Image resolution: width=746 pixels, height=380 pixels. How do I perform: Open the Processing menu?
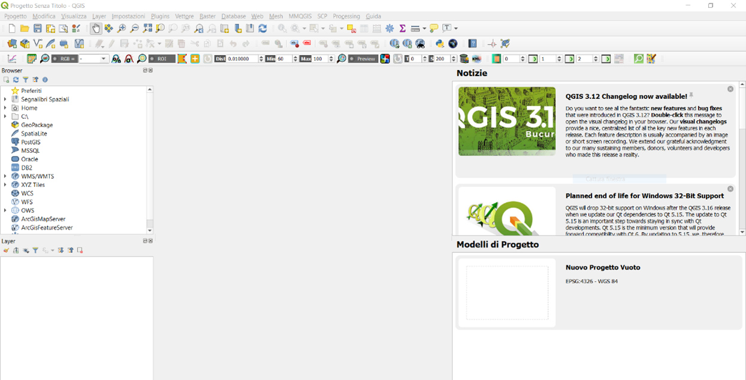point(346,16)
